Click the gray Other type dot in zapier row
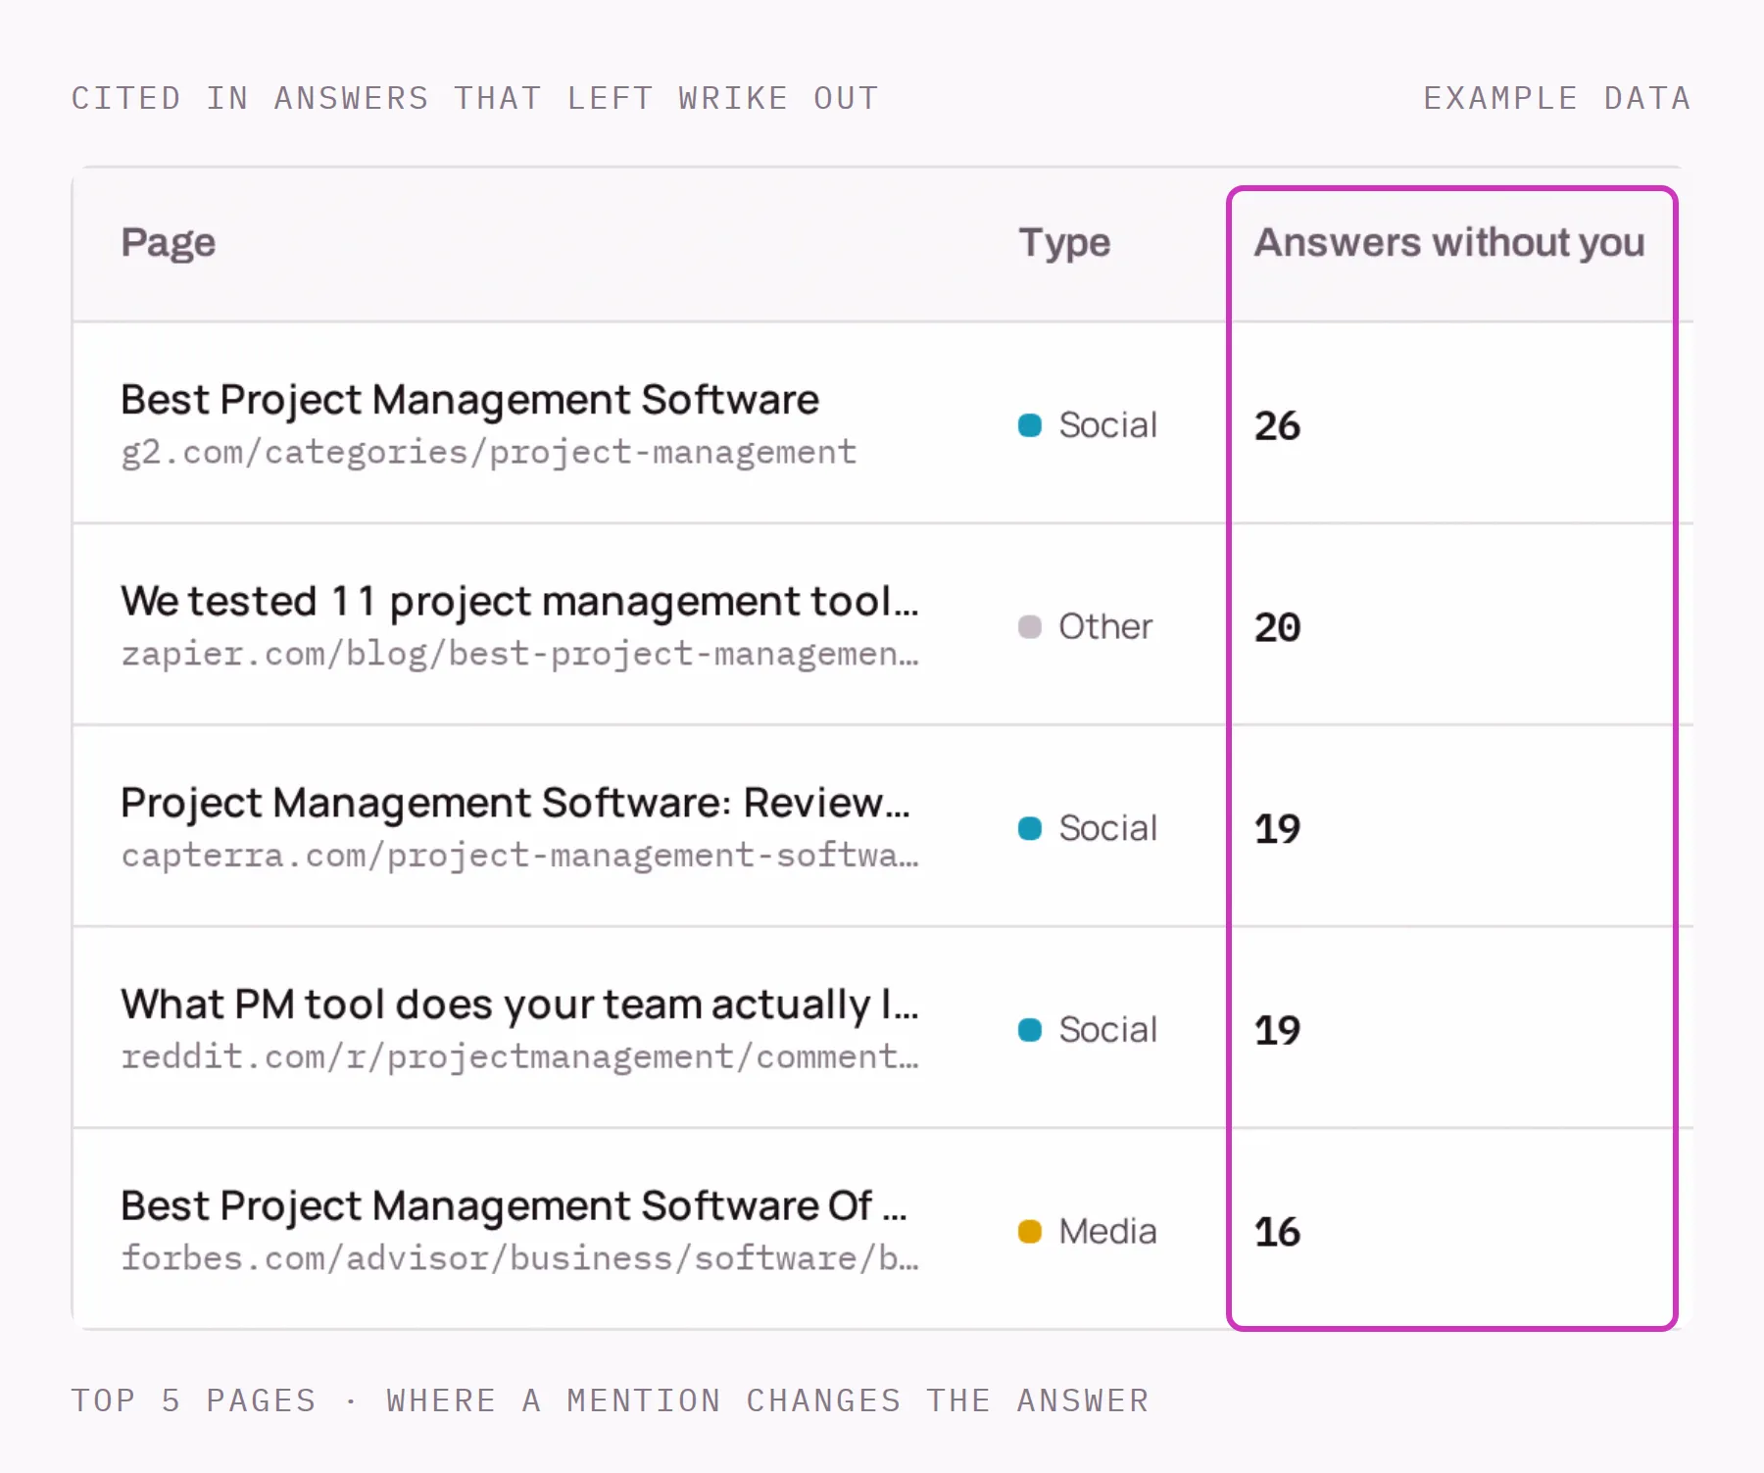This screenshot has width=1764, height=1473. coord(1030,627)
